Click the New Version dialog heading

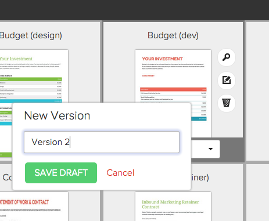click(x=57, y=115)
